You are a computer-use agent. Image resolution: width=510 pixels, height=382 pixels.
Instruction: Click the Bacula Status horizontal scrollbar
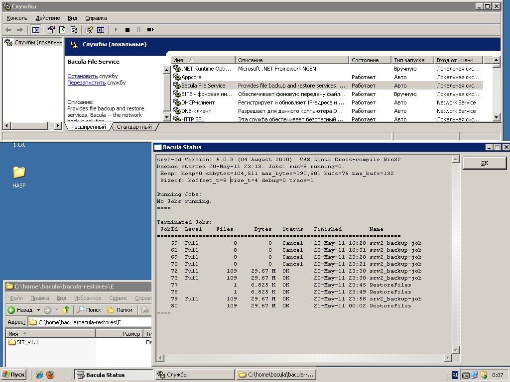[x=304, y=358]
